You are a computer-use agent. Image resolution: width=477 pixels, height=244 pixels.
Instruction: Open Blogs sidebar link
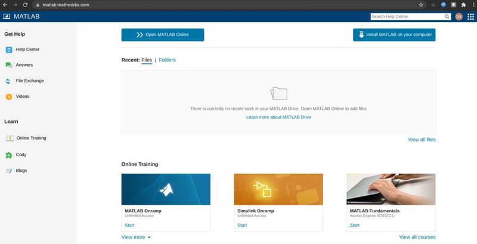point(21,171)
